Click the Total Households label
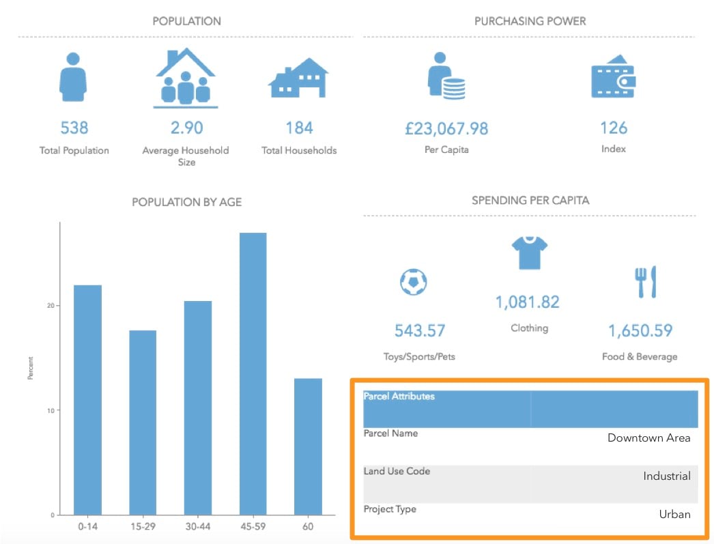This screenshot has width=714, height=544. [299, 151]
